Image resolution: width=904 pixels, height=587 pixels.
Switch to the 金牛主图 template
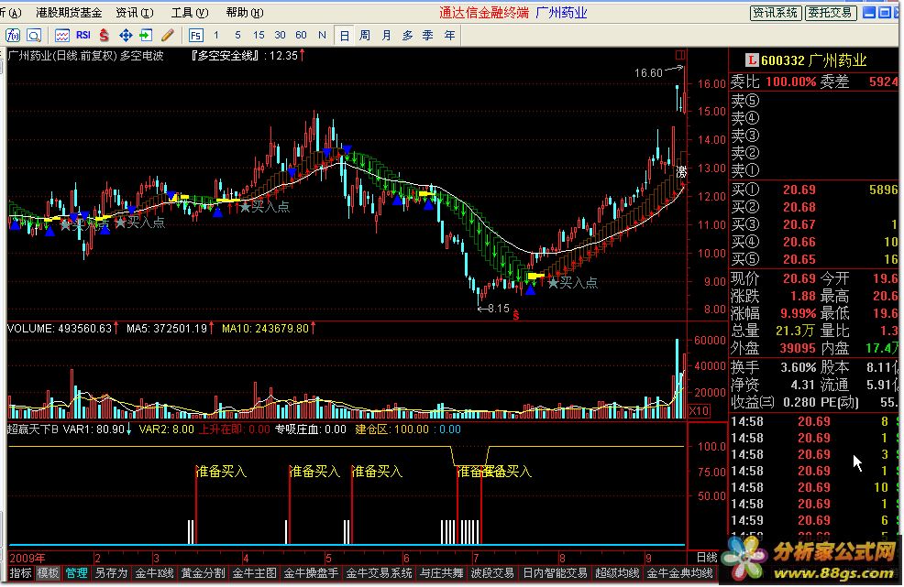(x=254, y=573)
